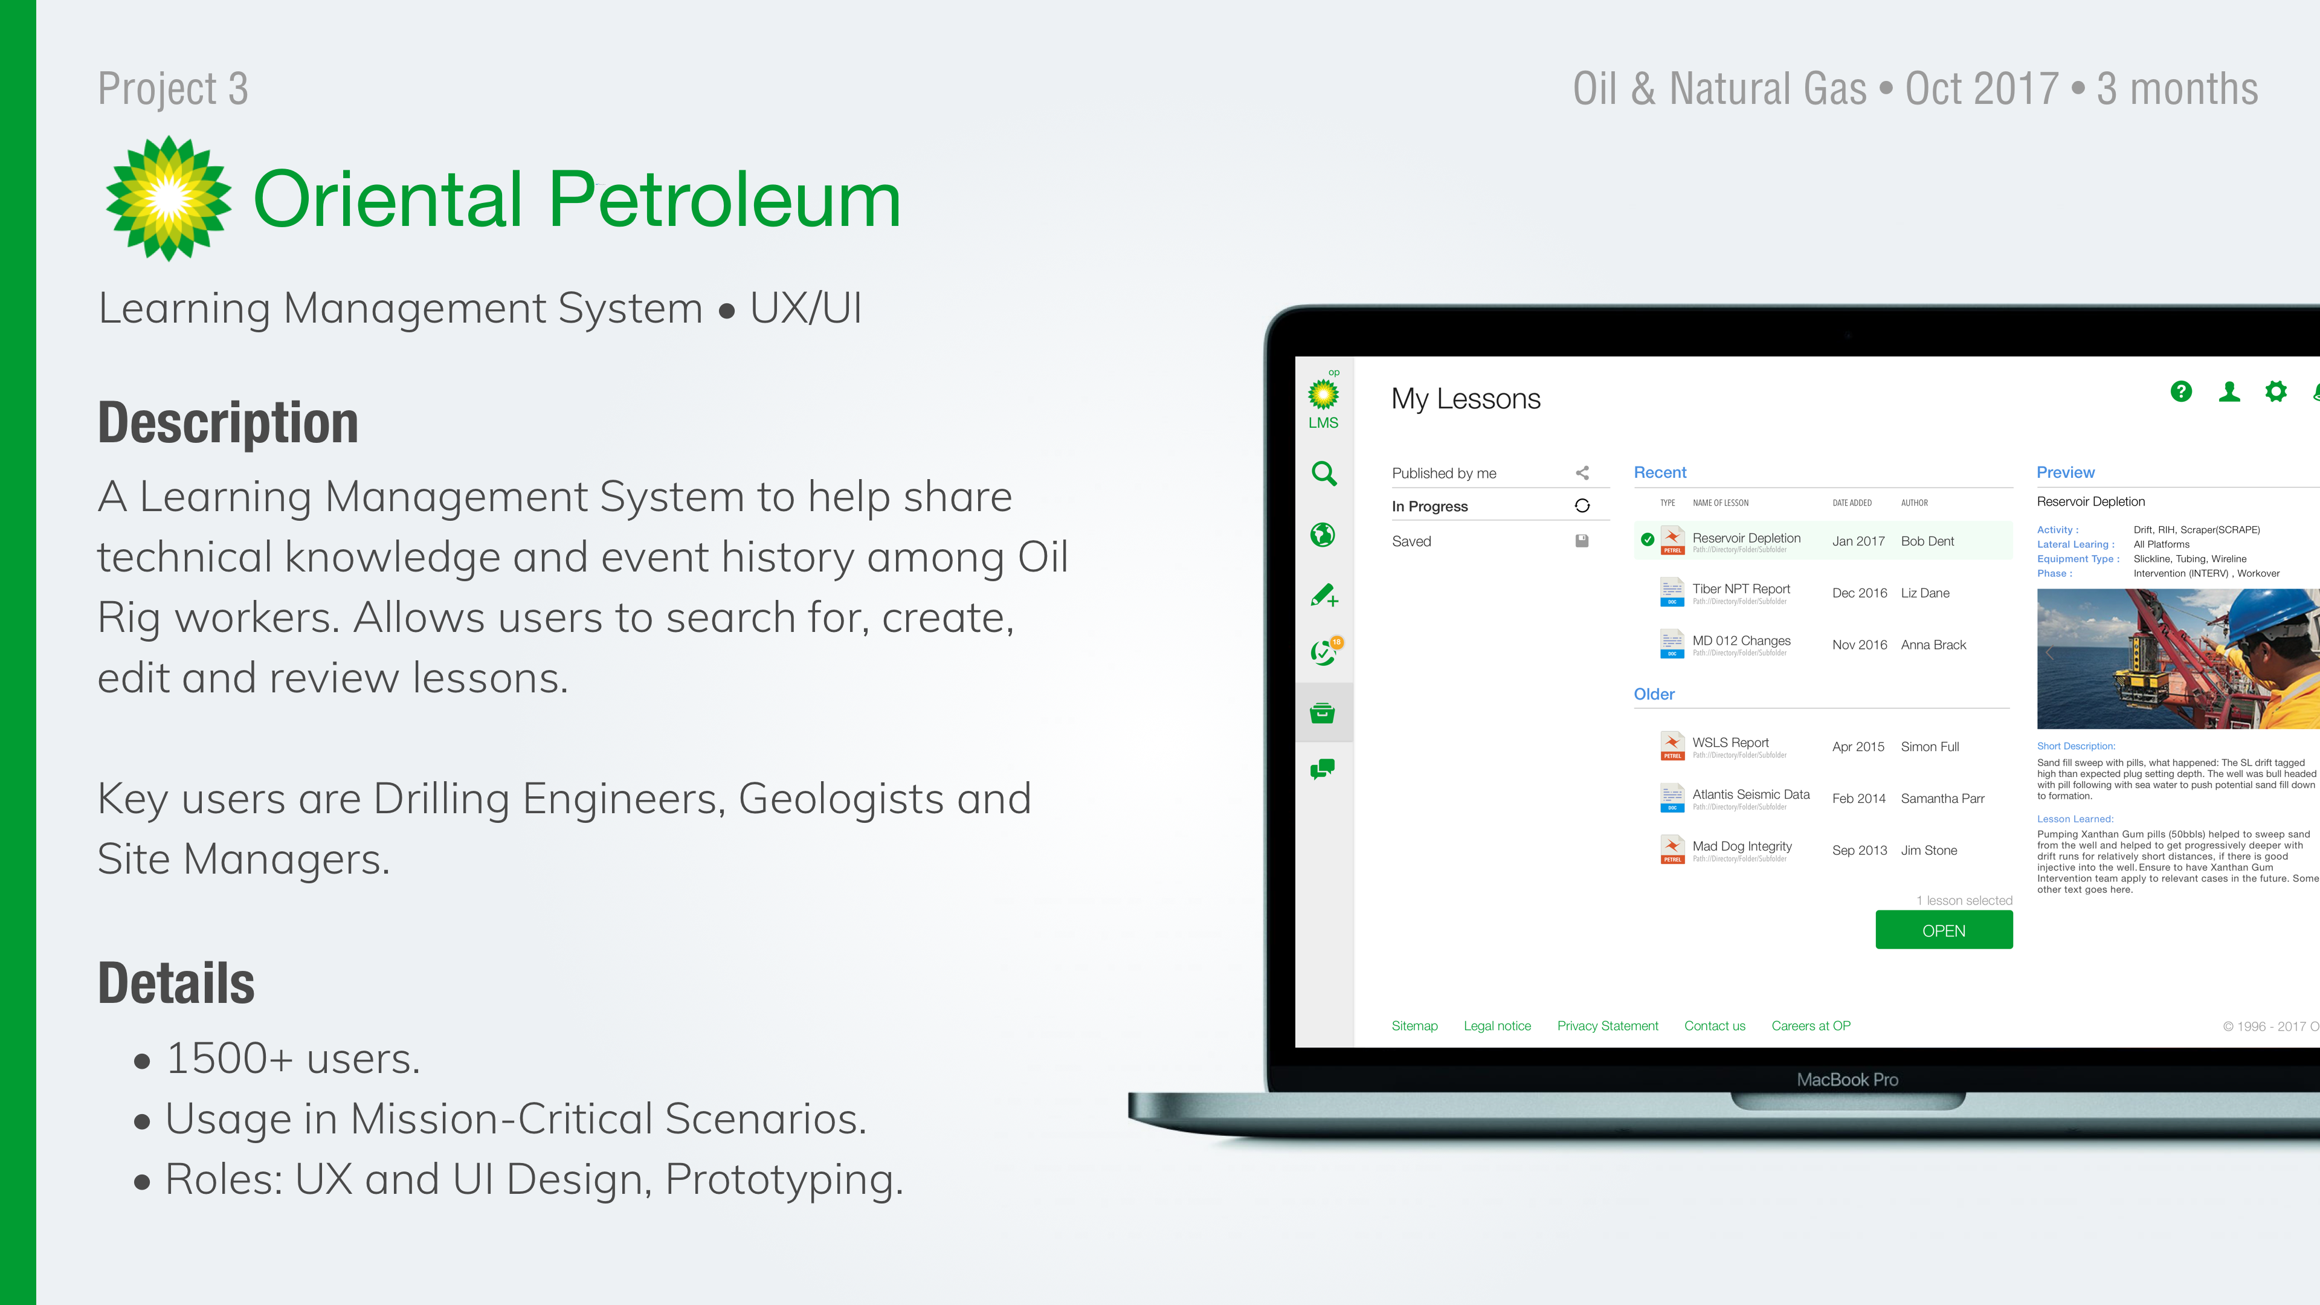Open the globe icon in sidebar

tap(1322, 535)
